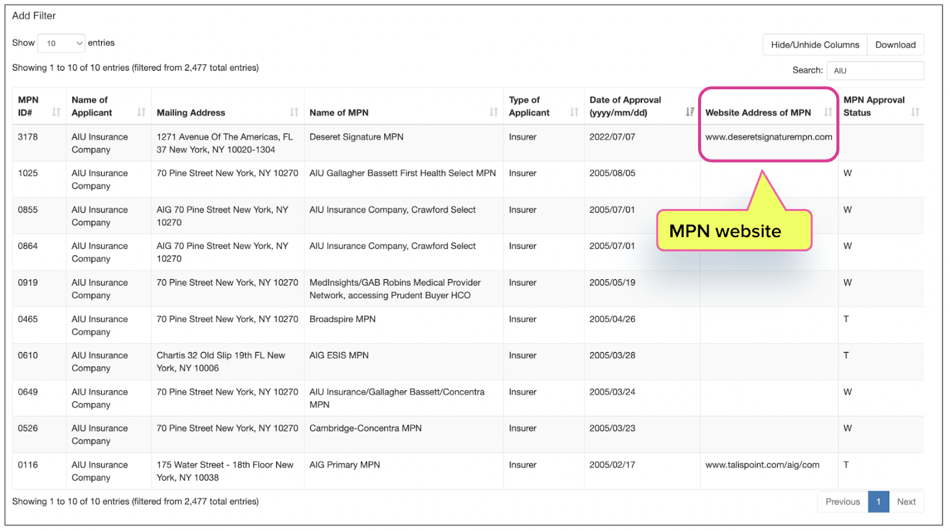Select MPN ID 3178 cell
Image resolution: width=950 pixels, height=531 pixels.
[x=28, y=137]
